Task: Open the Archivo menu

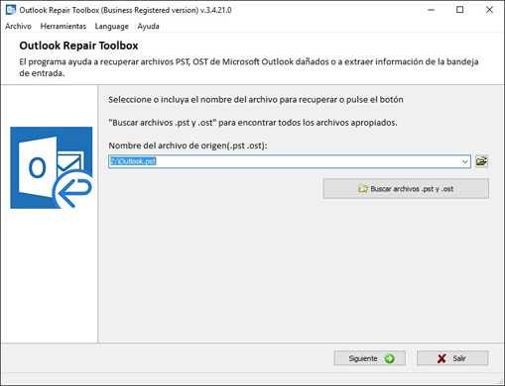Action: [x=18, y=26]
